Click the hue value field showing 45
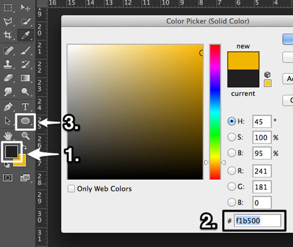 262,121
